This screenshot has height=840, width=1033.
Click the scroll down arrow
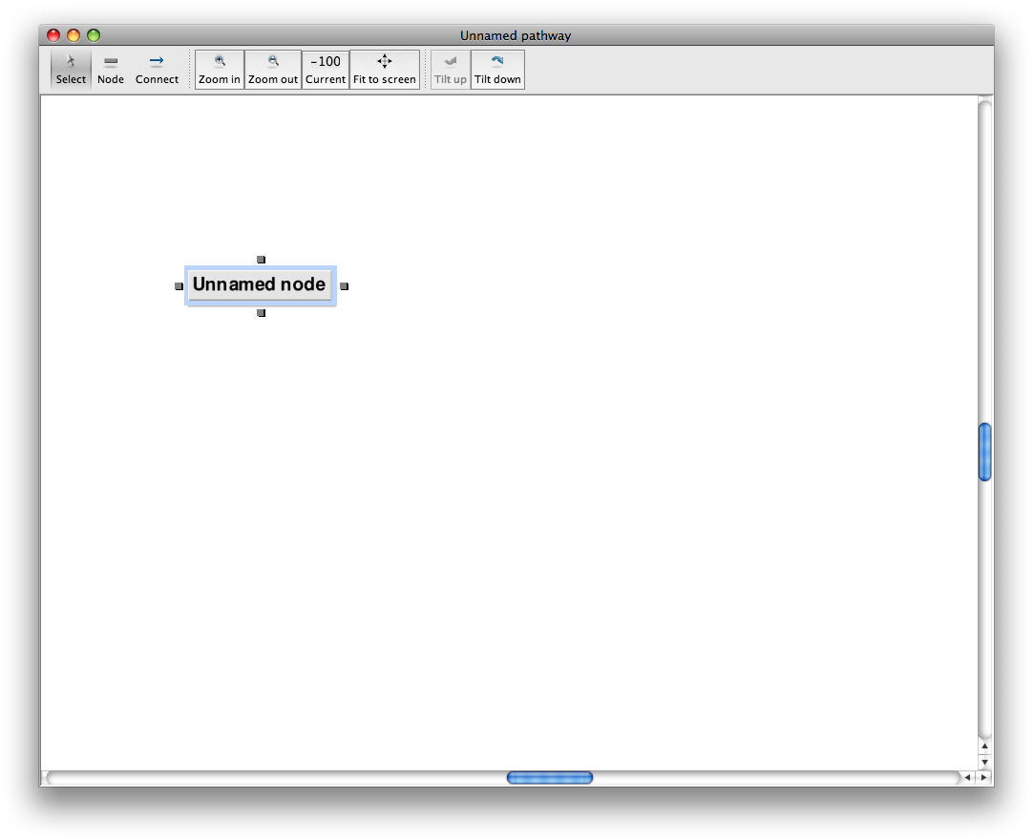click(x=985, y=762)
